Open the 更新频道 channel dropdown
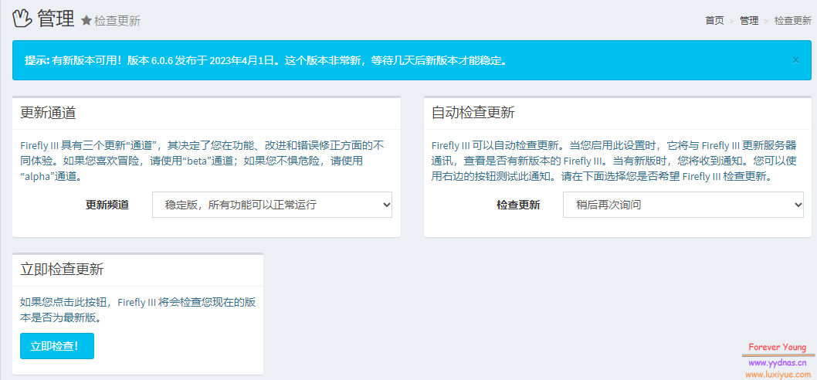The height and width of the screenshot is (380, 817). 272,205
